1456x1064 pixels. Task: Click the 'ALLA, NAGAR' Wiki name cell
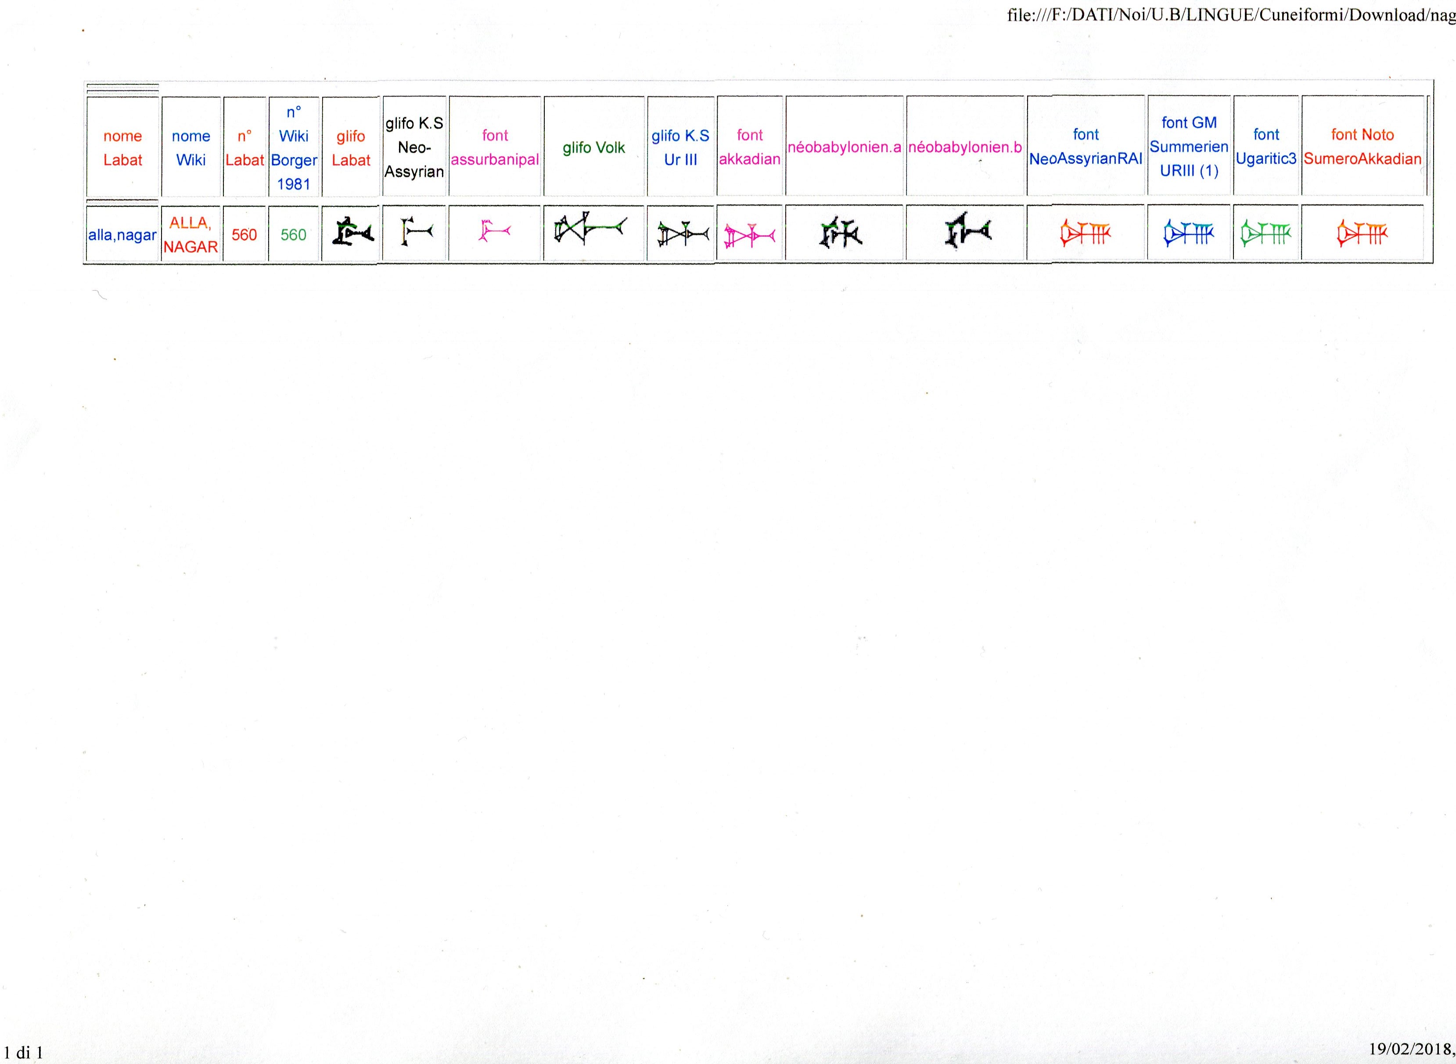[191, 234]
